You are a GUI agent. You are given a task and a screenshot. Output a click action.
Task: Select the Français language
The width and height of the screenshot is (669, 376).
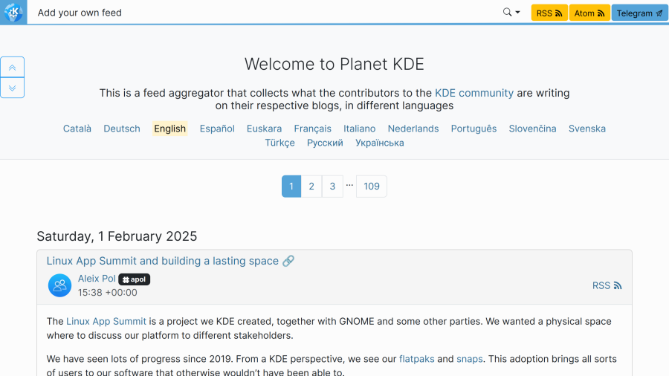coord(312,129)
